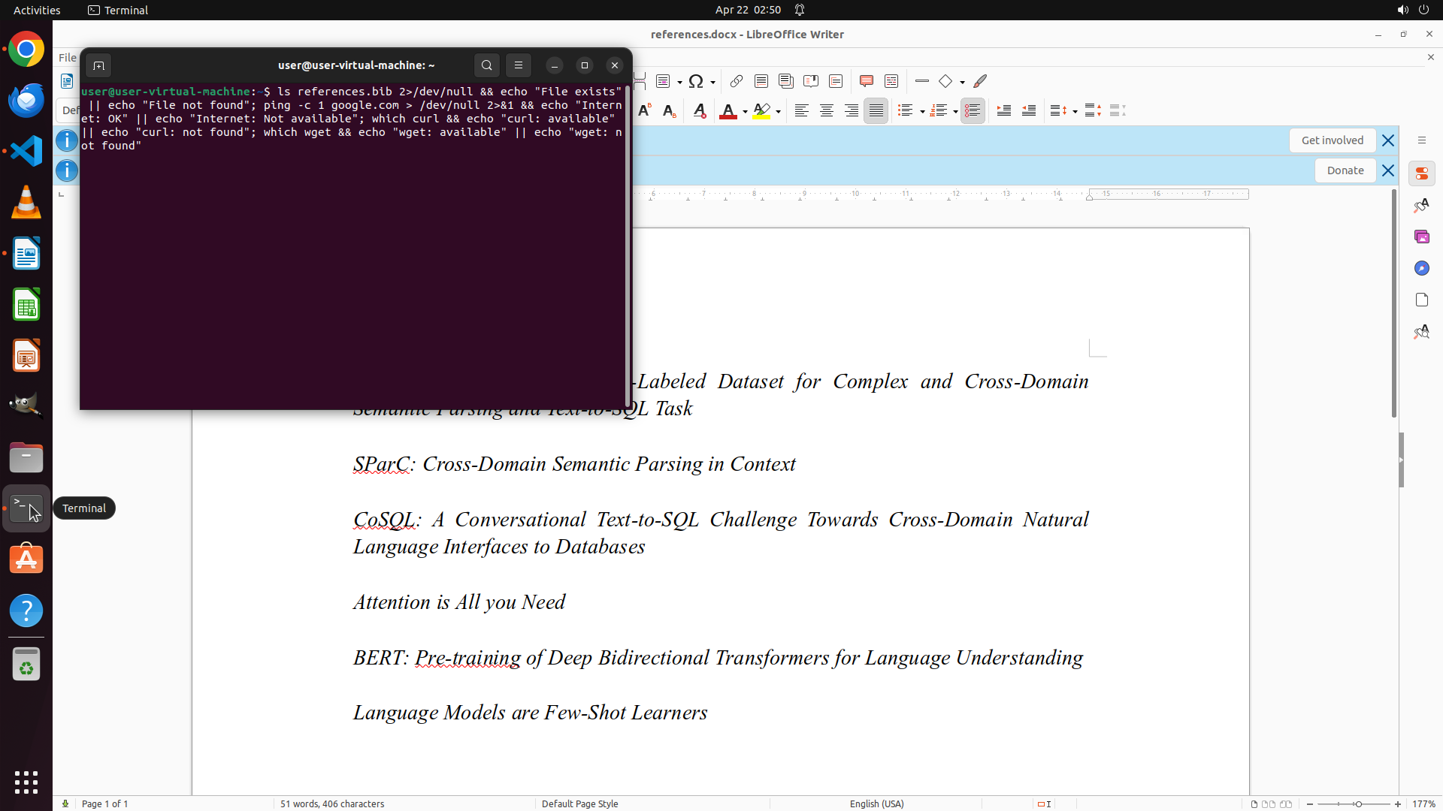Click the Donate button
This screenshot has width=1443, height=811.
coord(1345,170)
